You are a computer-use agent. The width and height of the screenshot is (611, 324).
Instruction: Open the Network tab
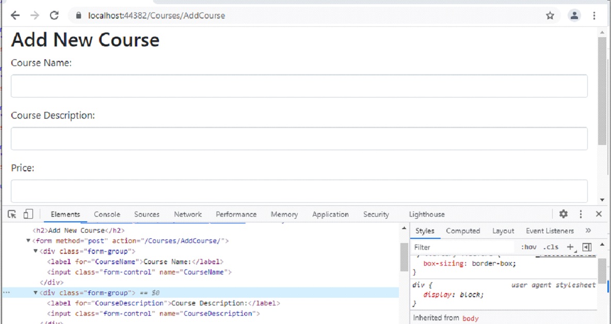tap(188, 214)
